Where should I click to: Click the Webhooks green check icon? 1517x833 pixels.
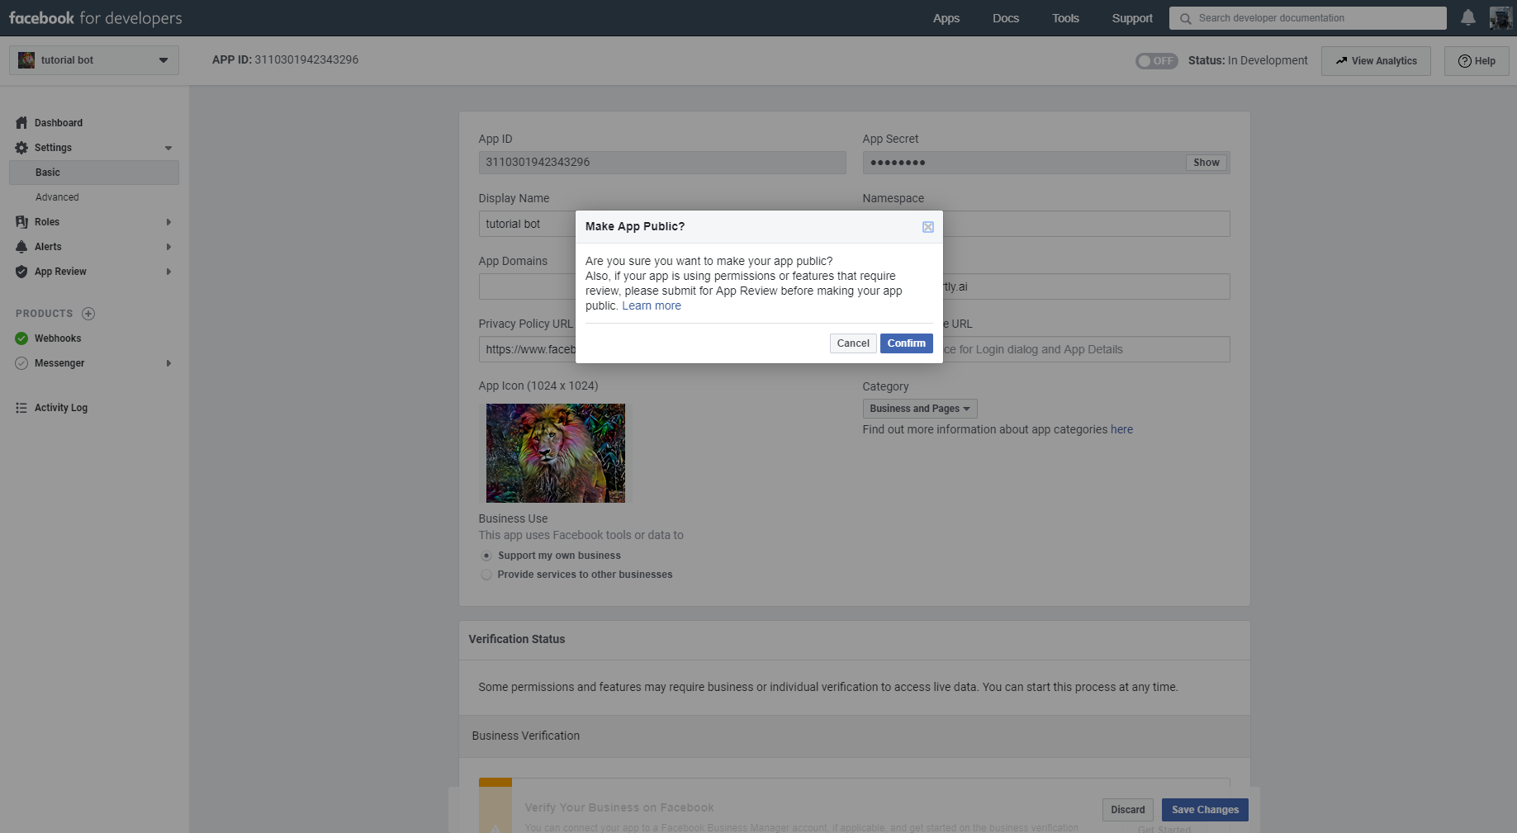[21, 338]
